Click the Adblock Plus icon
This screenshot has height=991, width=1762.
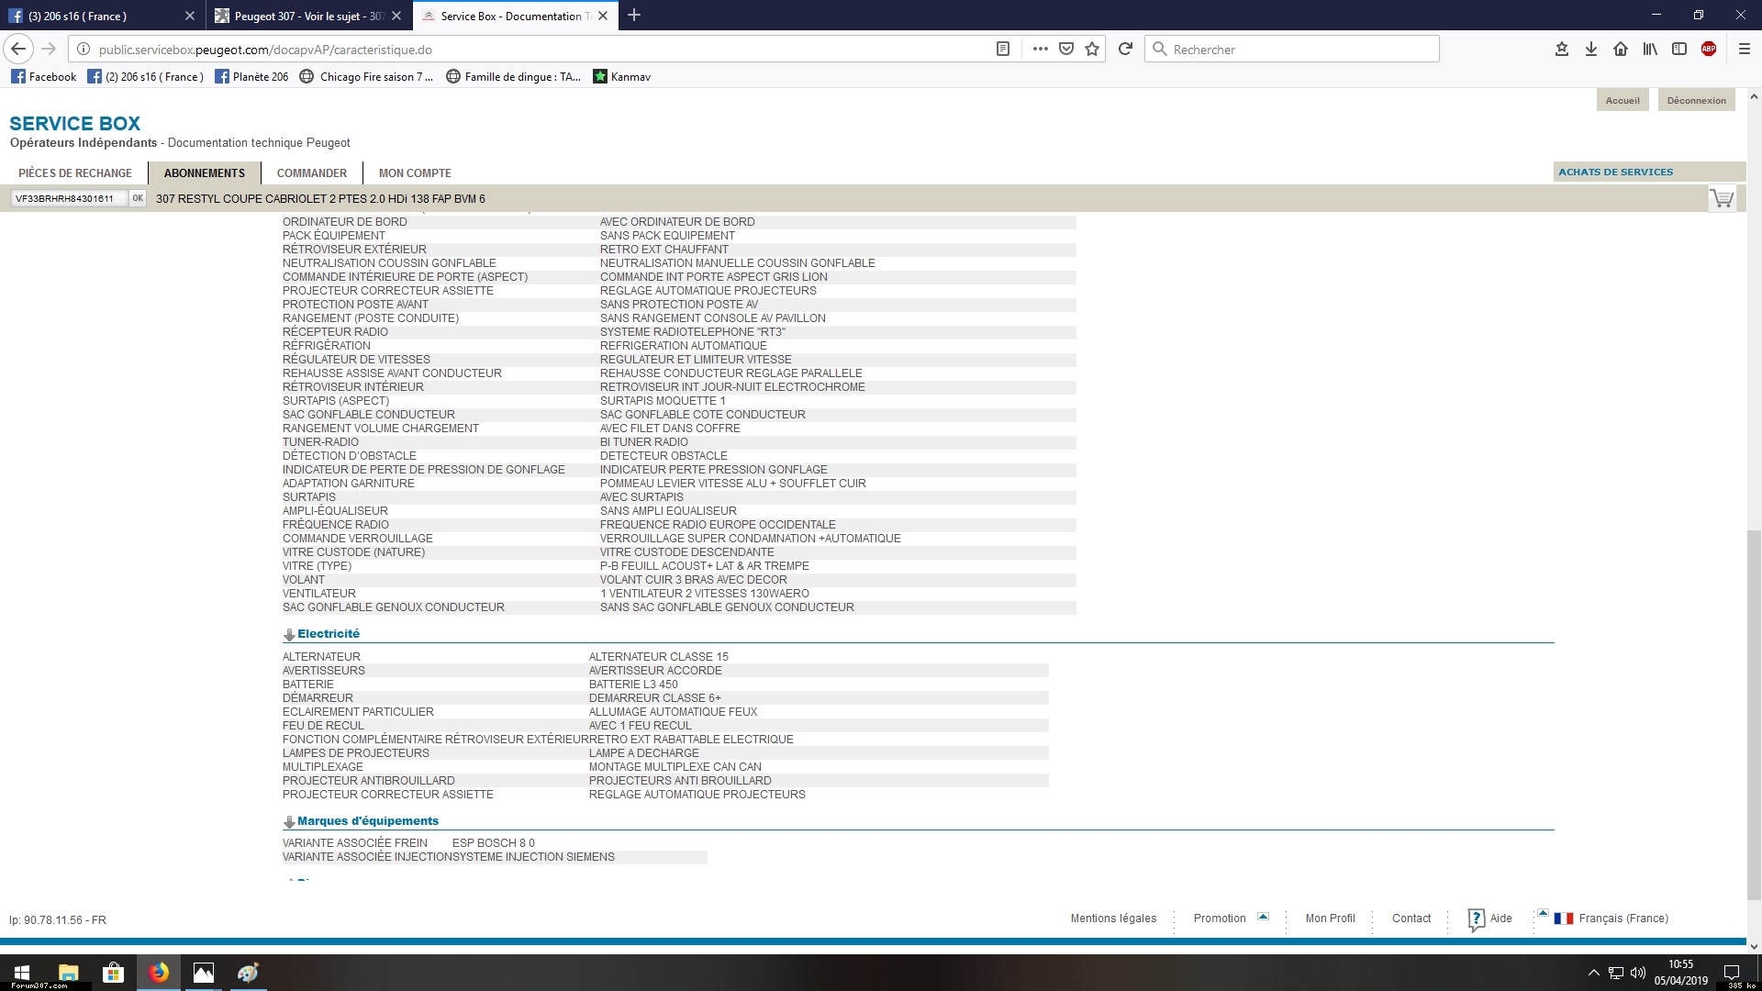click(x=1709, y=50)
